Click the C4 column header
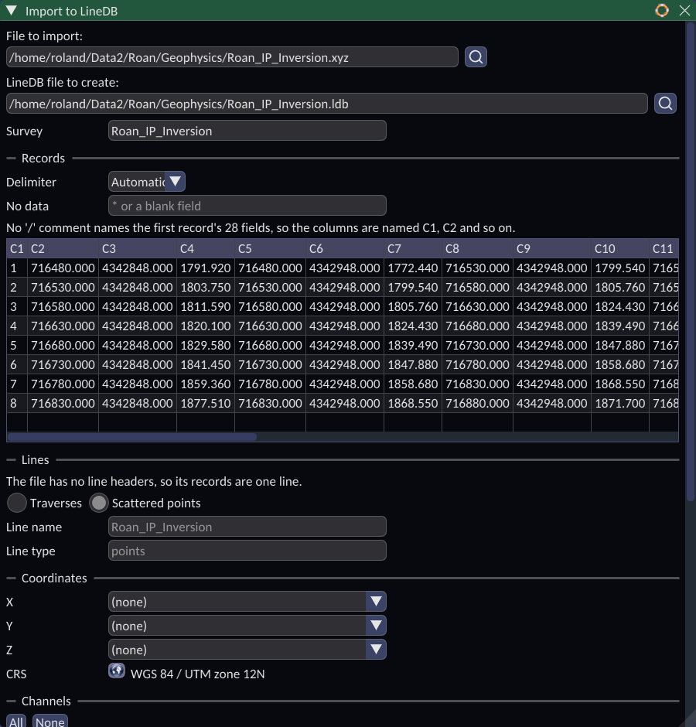Image resolution: width=696 pixels, height=727 pixels. click(206, 248)
